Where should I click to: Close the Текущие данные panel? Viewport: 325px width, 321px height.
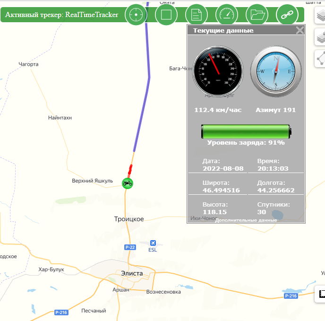(299, 30)
